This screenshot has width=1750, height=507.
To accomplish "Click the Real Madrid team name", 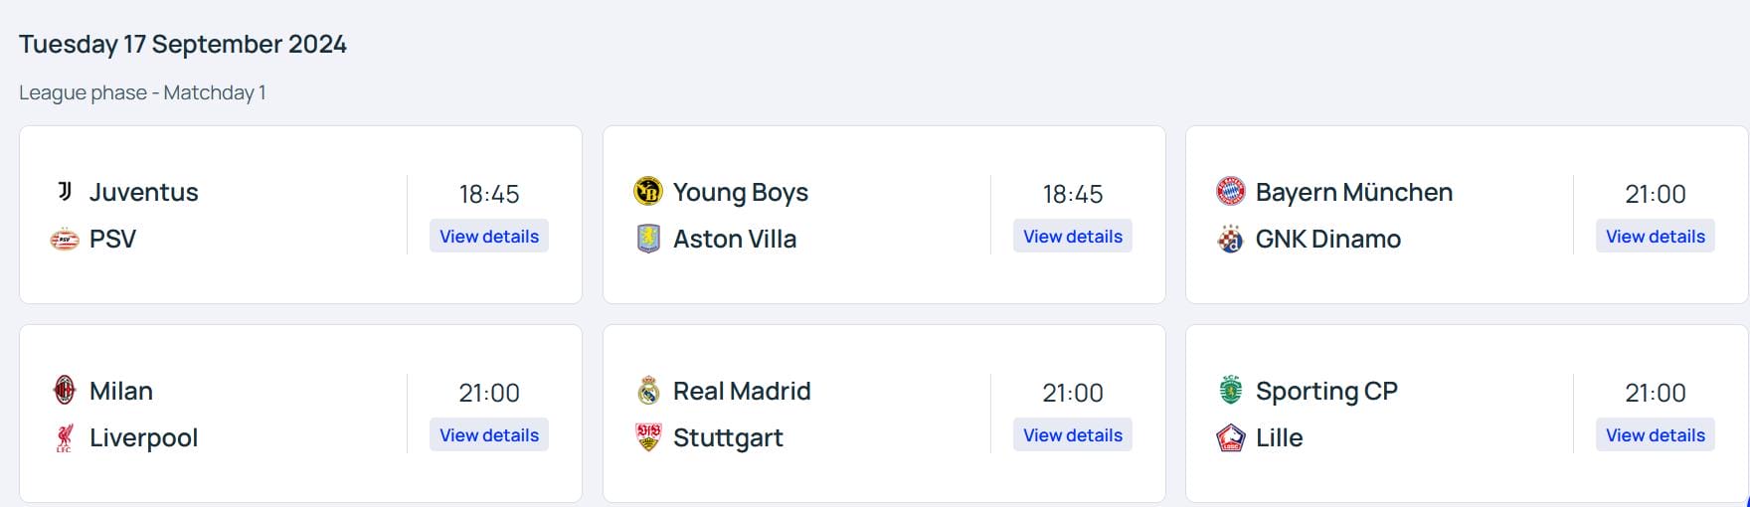I will tap(742, 391).
